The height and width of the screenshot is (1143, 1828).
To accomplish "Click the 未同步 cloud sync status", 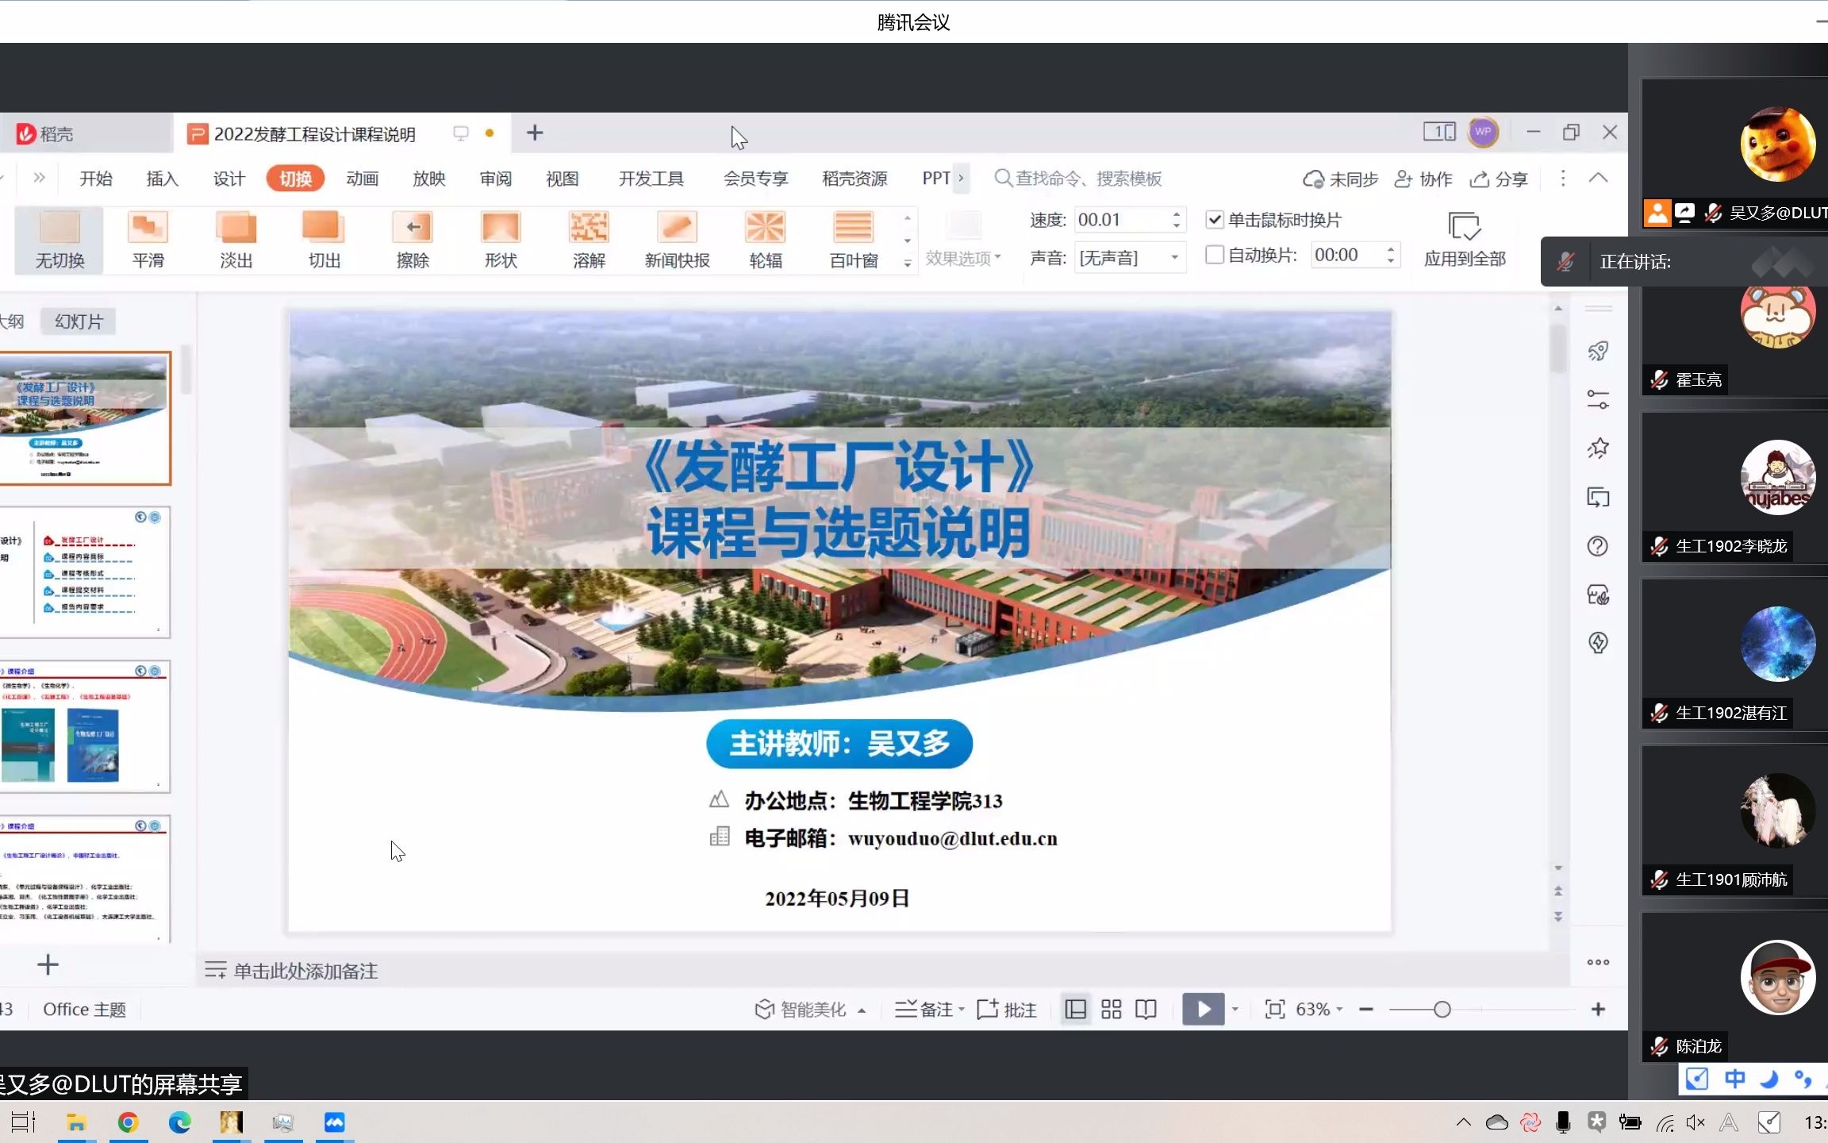I will click(1340, 179).
